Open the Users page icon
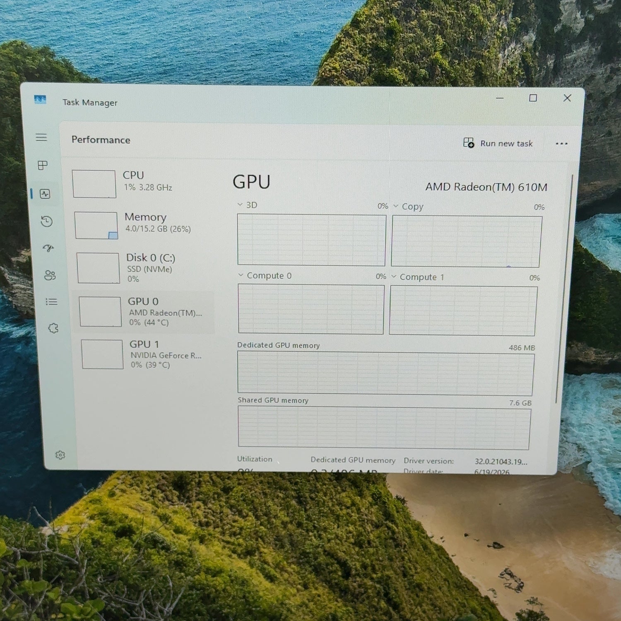Viewport: 621px width, 621px height. [50, 275]
